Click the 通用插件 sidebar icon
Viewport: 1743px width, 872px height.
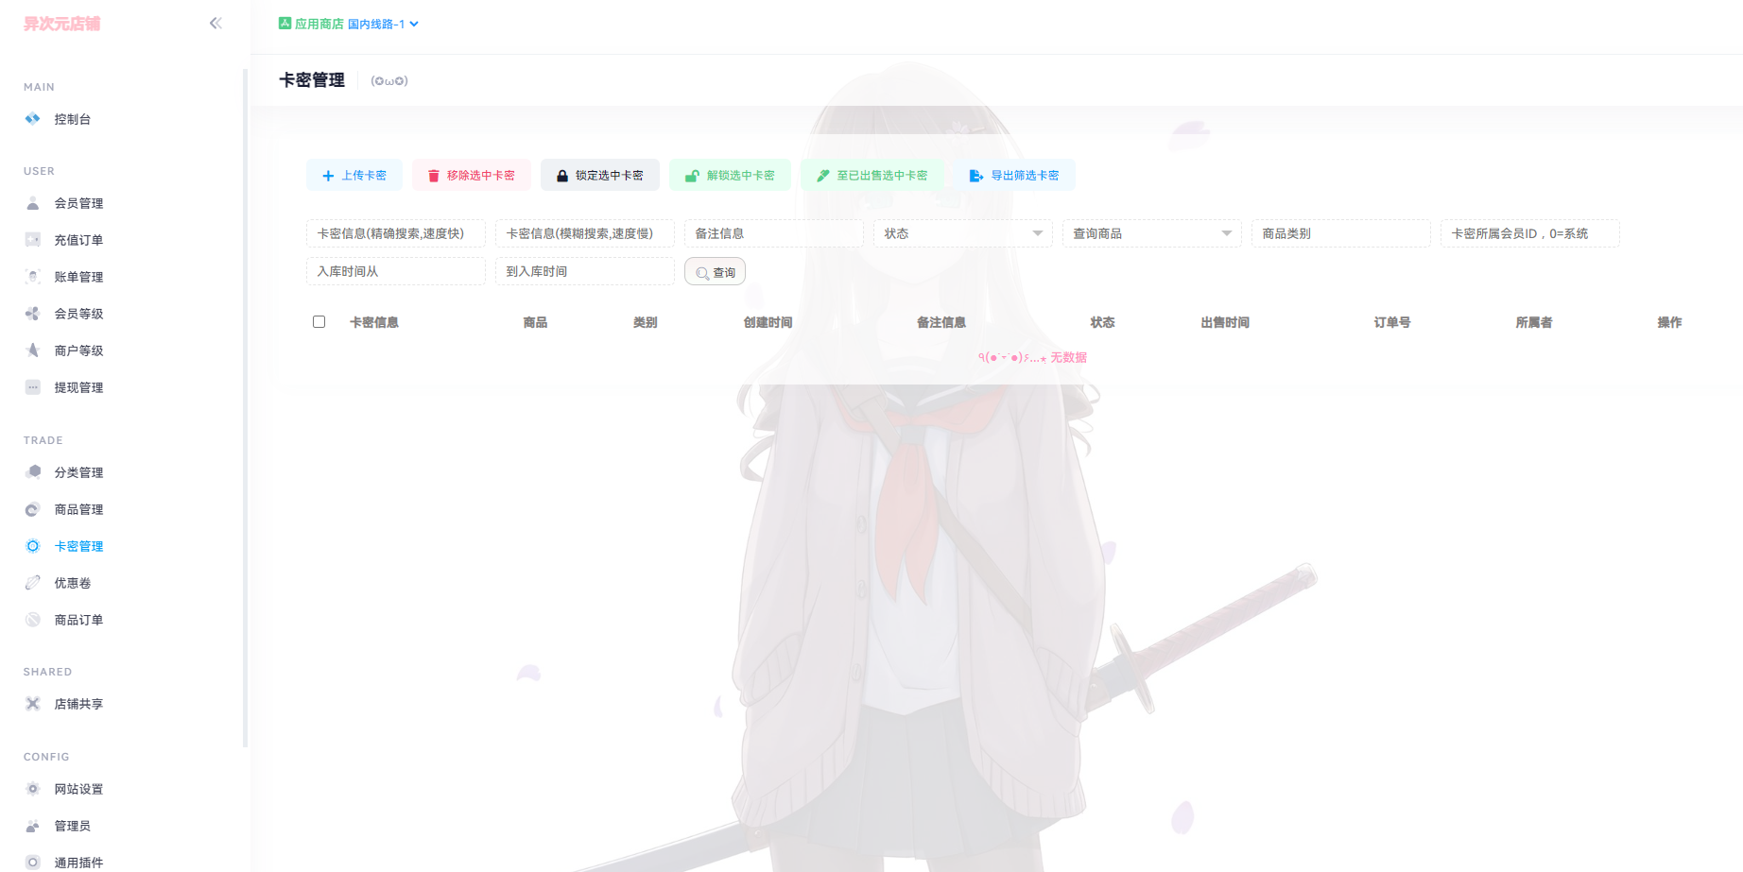(33, 863)
